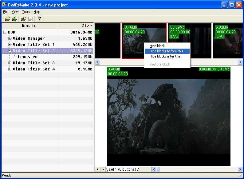This screenshot has width=244, height=179.
Task: Select Video Title Set 1 row
Action: tap(47, 44)
